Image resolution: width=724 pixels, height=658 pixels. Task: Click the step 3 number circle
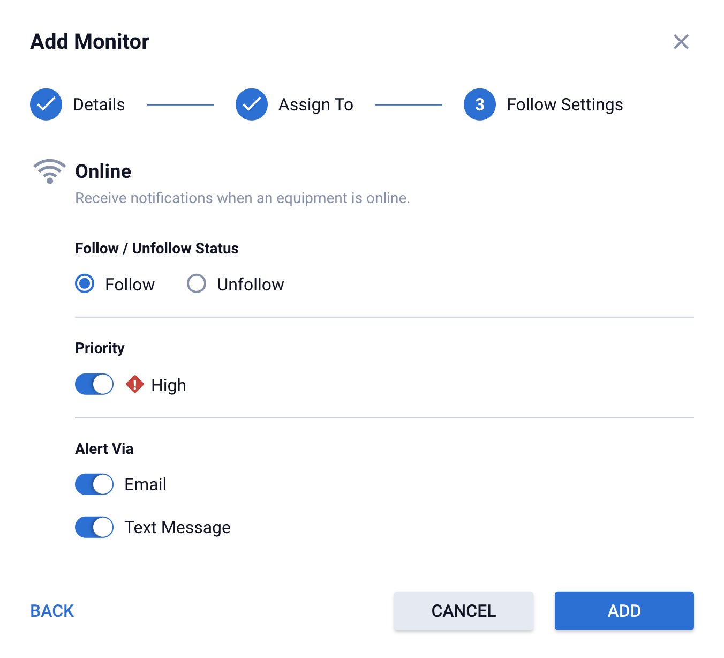[x=479, y=104]
